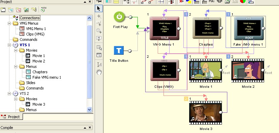Click the add VTS disc icon
Viewport: 279px width, 133px height.
(44, 9)
